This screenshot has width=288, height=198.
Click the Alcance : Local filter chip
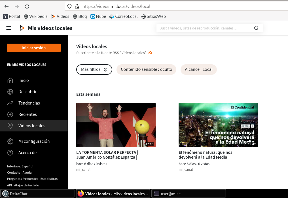pyautogui.click(x=198, y=70)
